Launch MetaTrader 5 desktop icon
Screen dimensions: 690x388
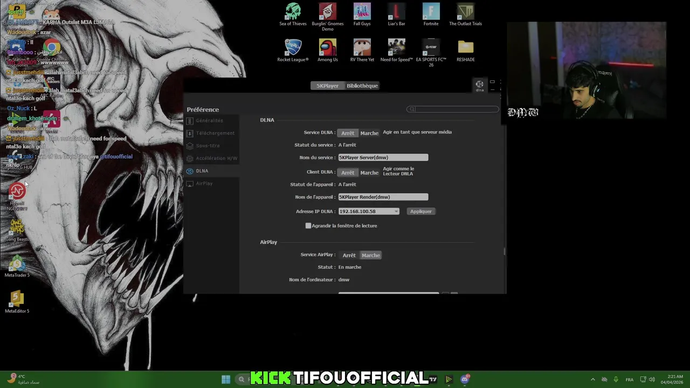pyautogui.click(x=17, y=266)
